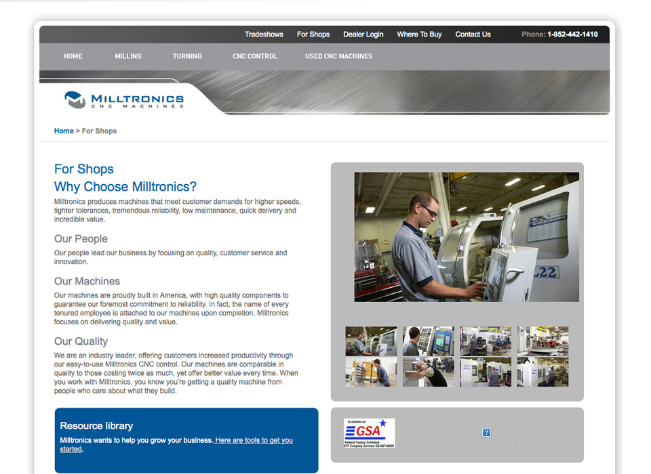The width and height of the screenshot is (651, 474).
Task: Select the MILLING navigation item
Action: (128, 56)
